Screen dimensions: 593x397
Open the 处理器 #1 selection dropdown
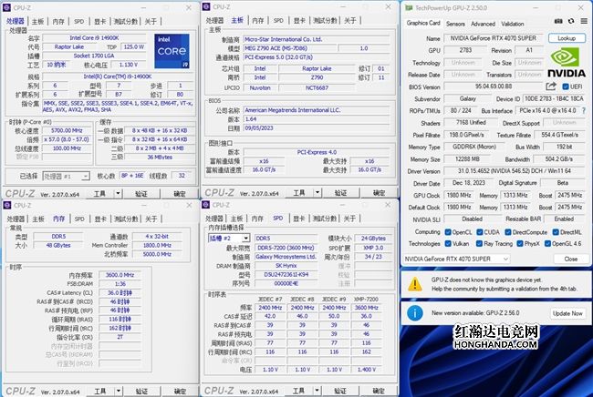[x=66, y=176]
